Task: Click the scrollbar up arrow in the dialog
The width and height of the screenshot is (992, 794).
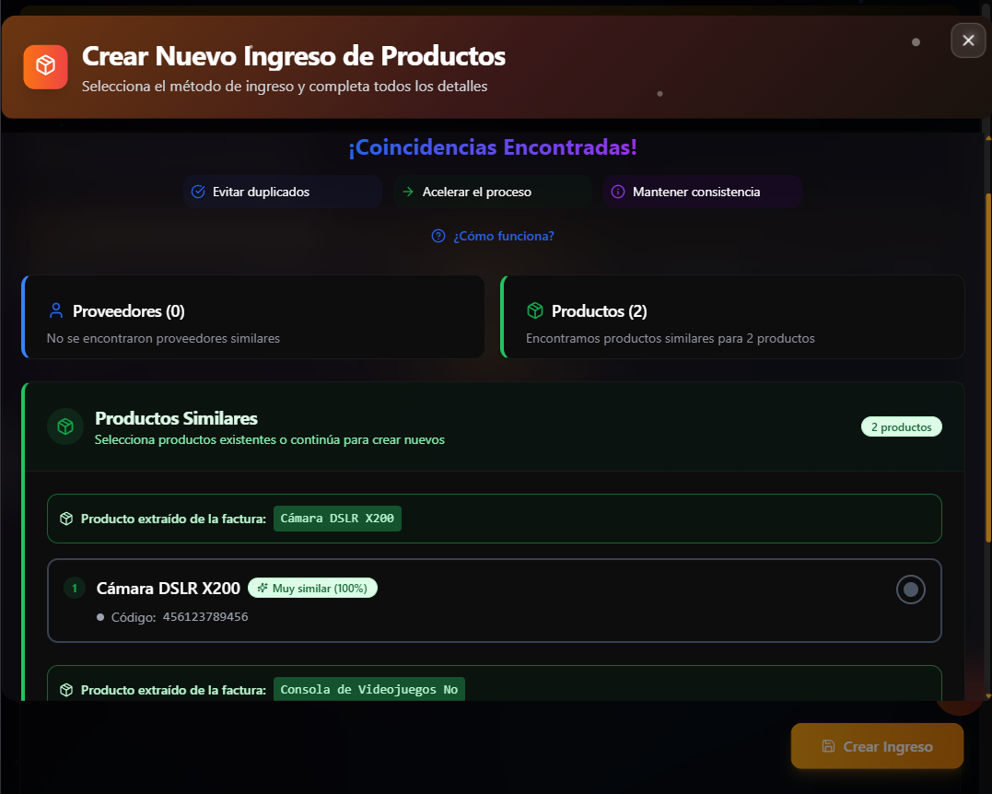Action: (988, 137)
